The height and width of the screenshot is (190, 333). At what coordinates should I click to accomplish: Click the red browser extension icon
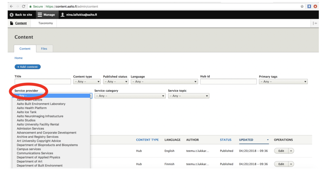click(x=315, y=6)
